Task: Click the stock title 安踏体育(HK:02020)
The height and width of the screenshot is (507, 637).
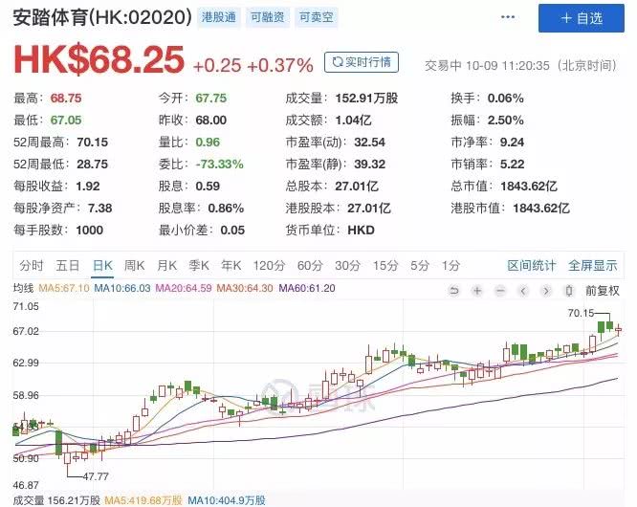Action: 102,17
